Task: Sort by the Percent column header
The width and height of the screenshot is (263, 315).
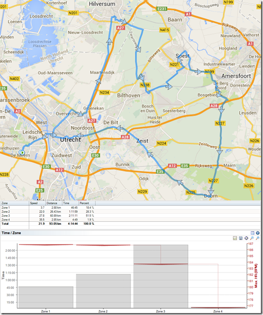Action: tap(87, 203)
